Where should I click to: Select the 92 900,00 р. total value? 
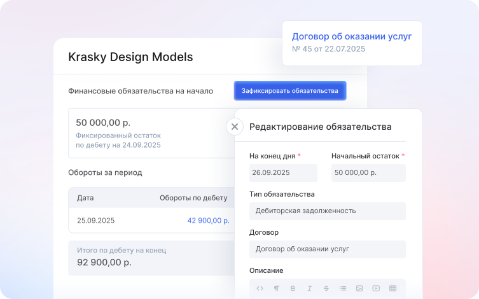(x=104, y=262)
